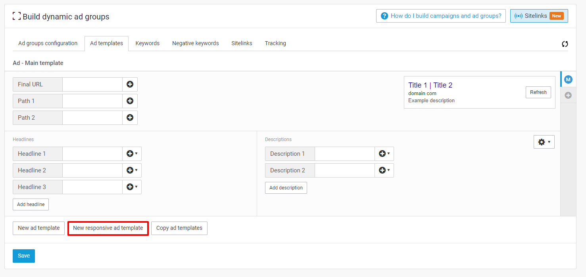Click the plus icon next to Final URL

[x=130, y=84]
